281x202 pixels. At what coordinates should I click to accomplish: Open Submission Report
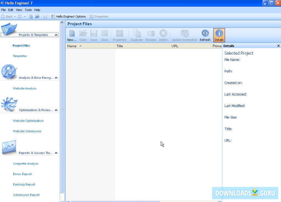pos(26,195)
